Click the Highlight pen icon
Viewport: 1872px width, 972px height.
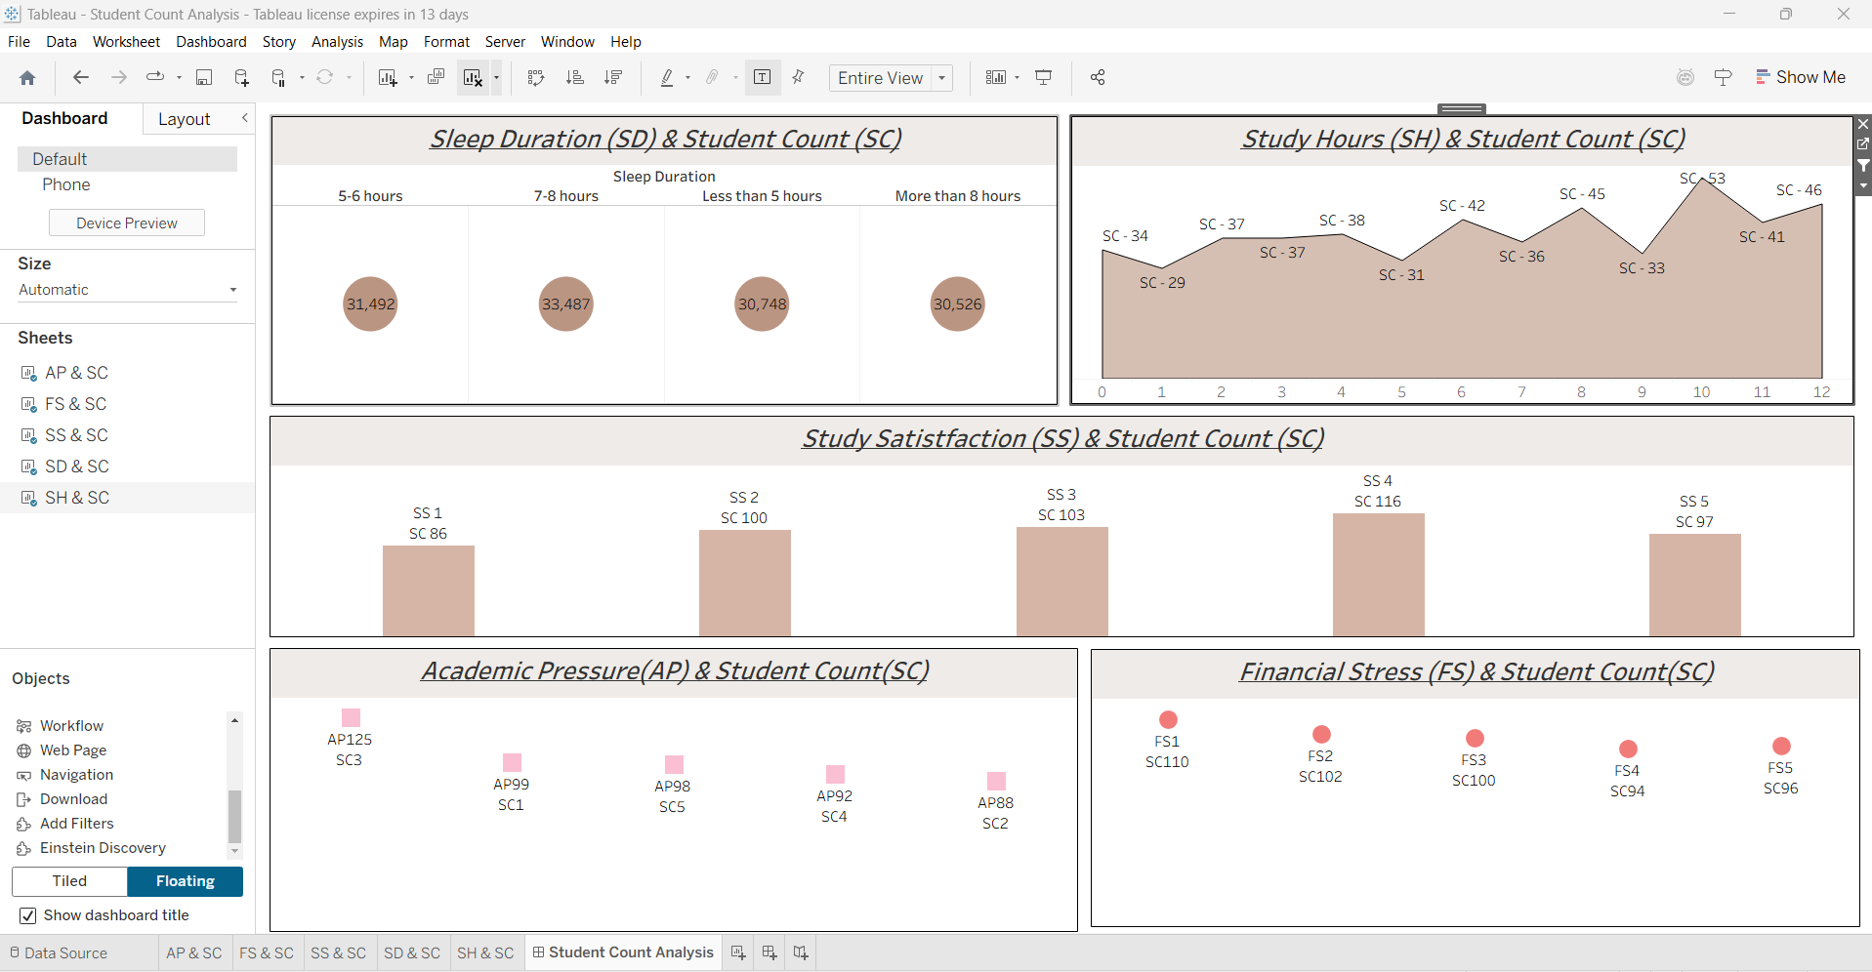[x=667, y=78]
